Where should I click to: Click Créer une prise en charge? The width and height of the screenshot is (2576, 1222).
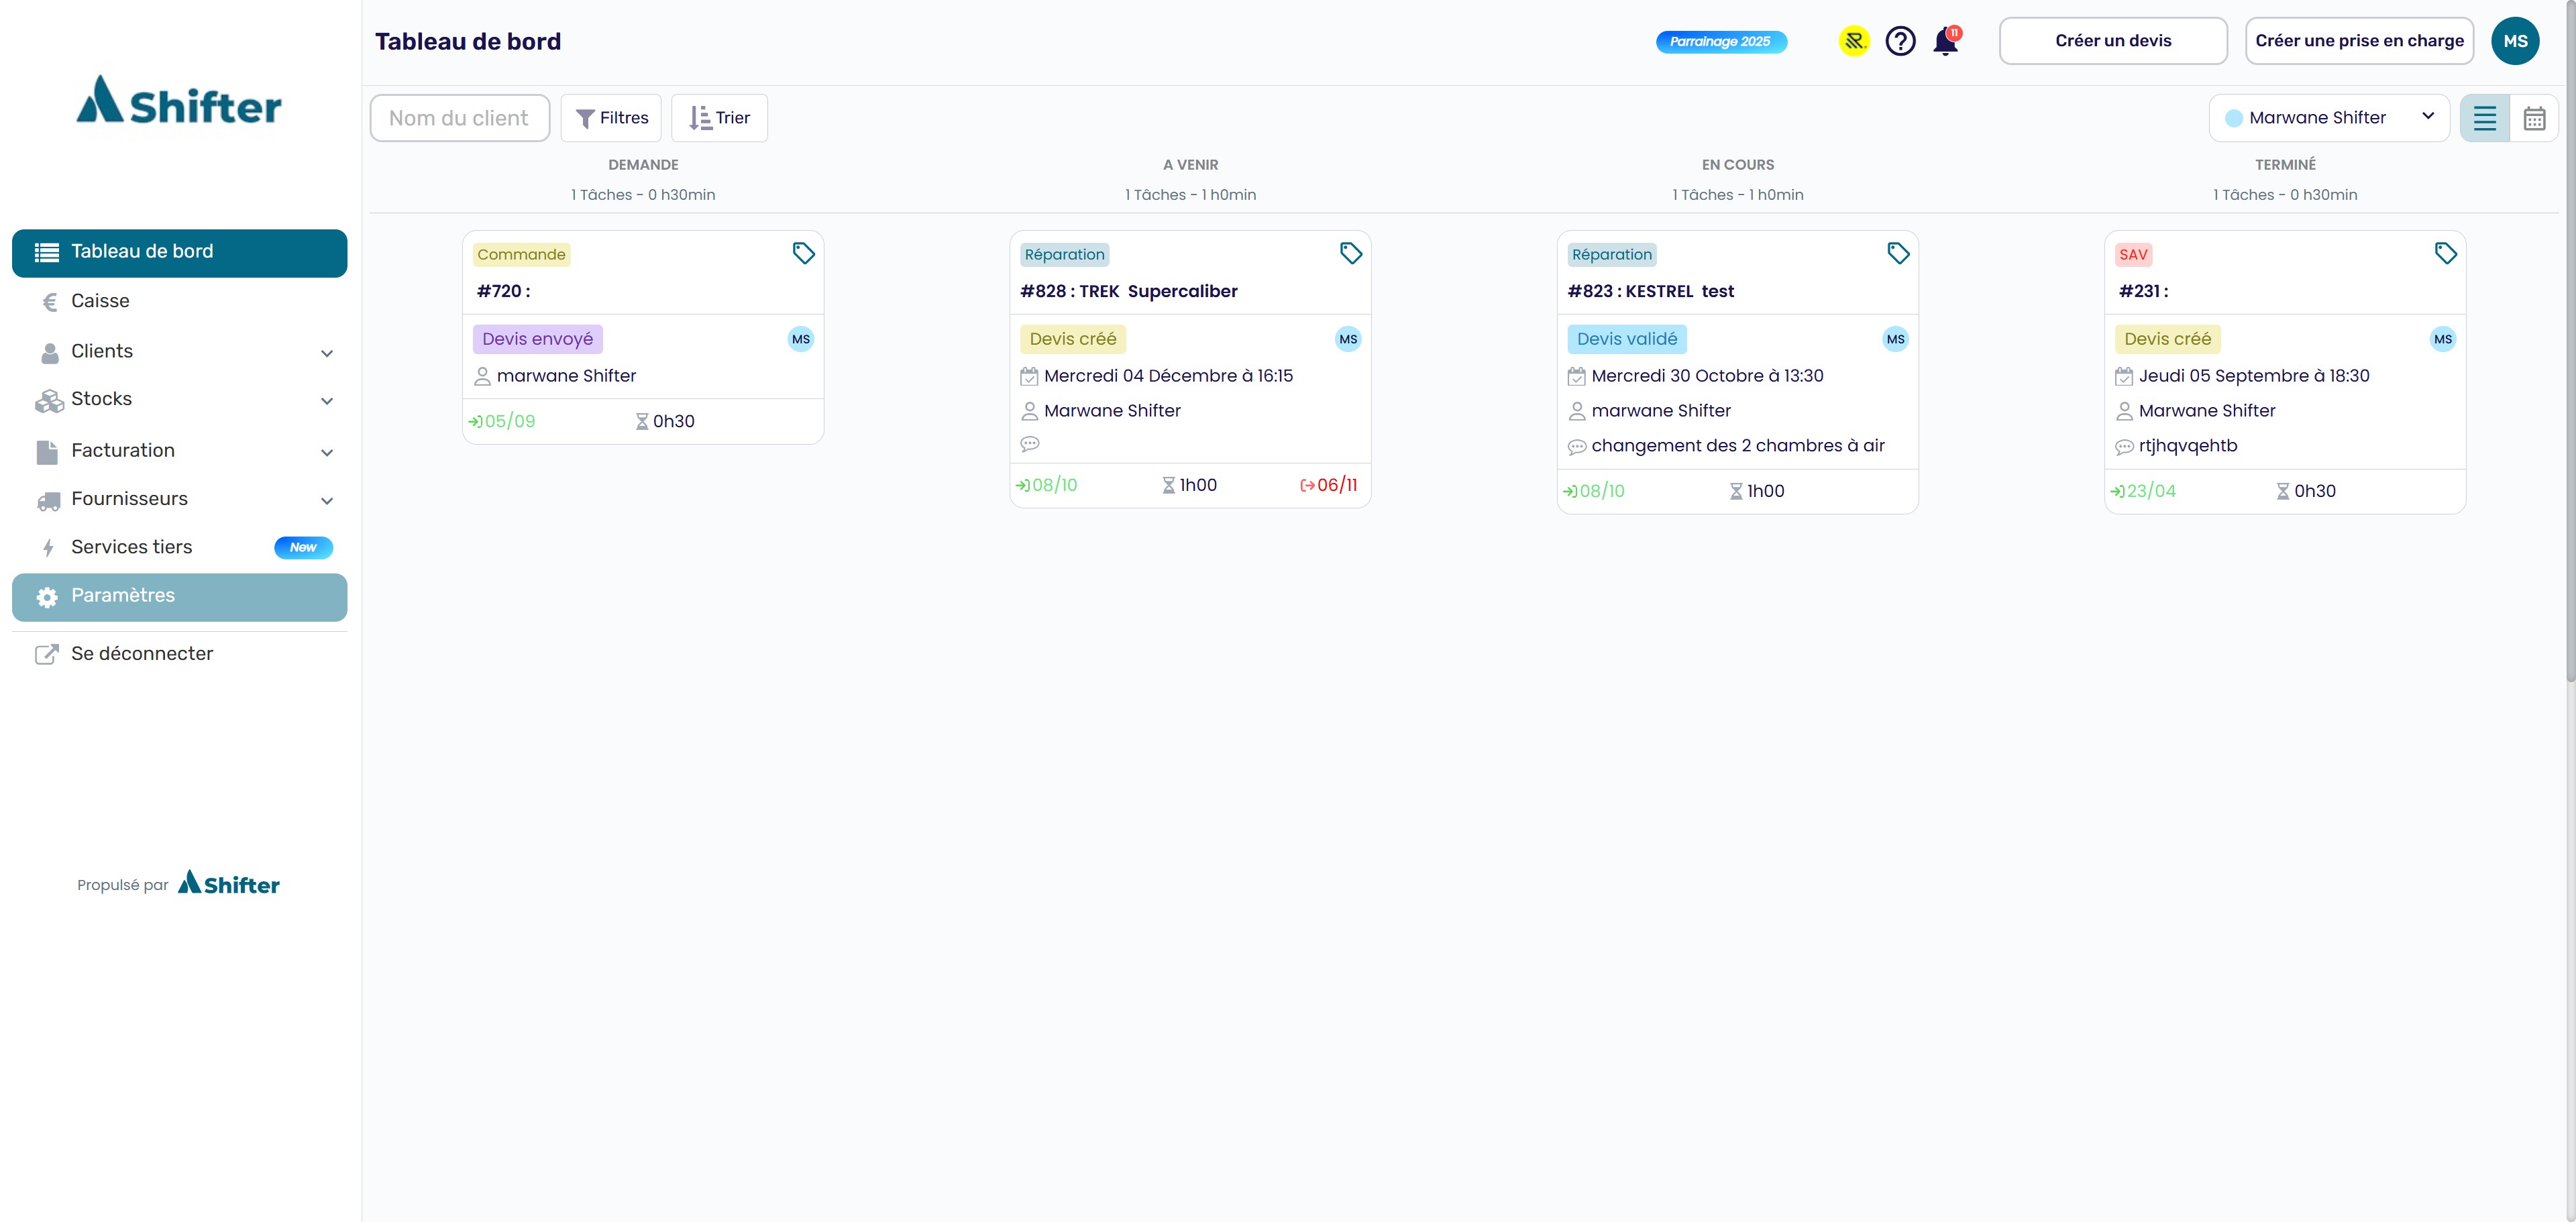point(2359,41)
